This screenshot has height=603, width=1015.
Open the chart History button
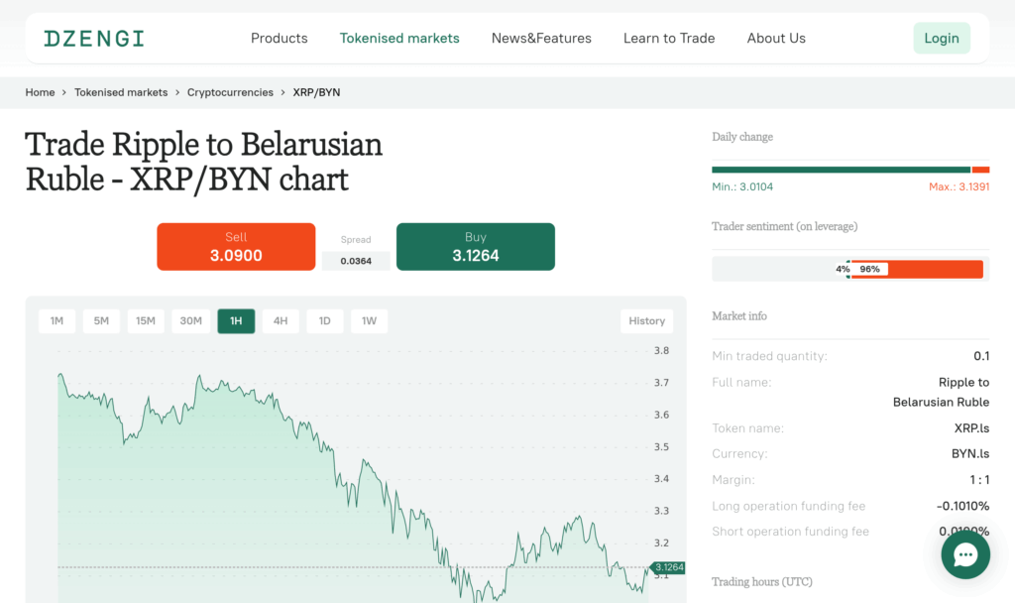646,321
